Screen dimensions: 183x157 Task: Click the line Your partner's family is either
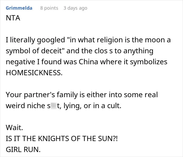tap(82, 95)
